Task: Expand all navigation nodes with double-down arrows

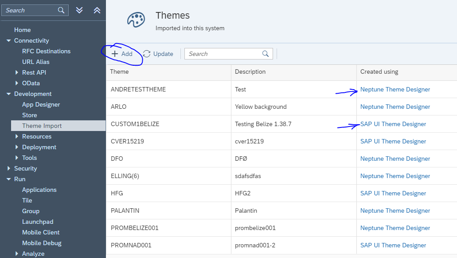Action: pos(79,10)
